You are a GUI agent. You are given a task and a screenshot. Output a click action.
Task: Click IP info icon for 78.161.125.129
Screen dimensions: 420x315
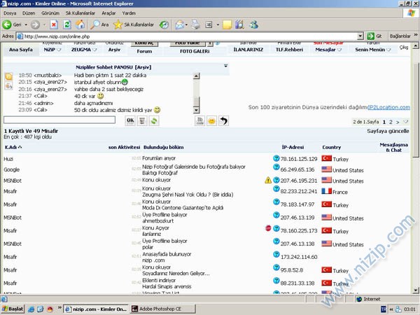276,158
